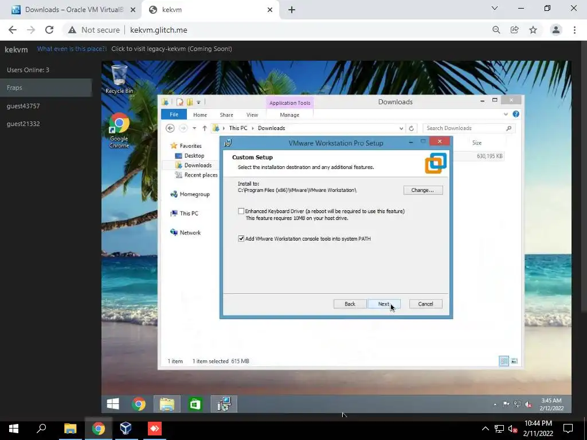Switch Downloads to details view icon
This screenshot has width=587, height=440.
[x=504, y=361]
